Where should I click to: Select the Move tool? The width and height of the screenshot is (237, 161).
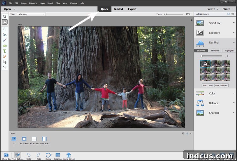(x=5, y=68)
